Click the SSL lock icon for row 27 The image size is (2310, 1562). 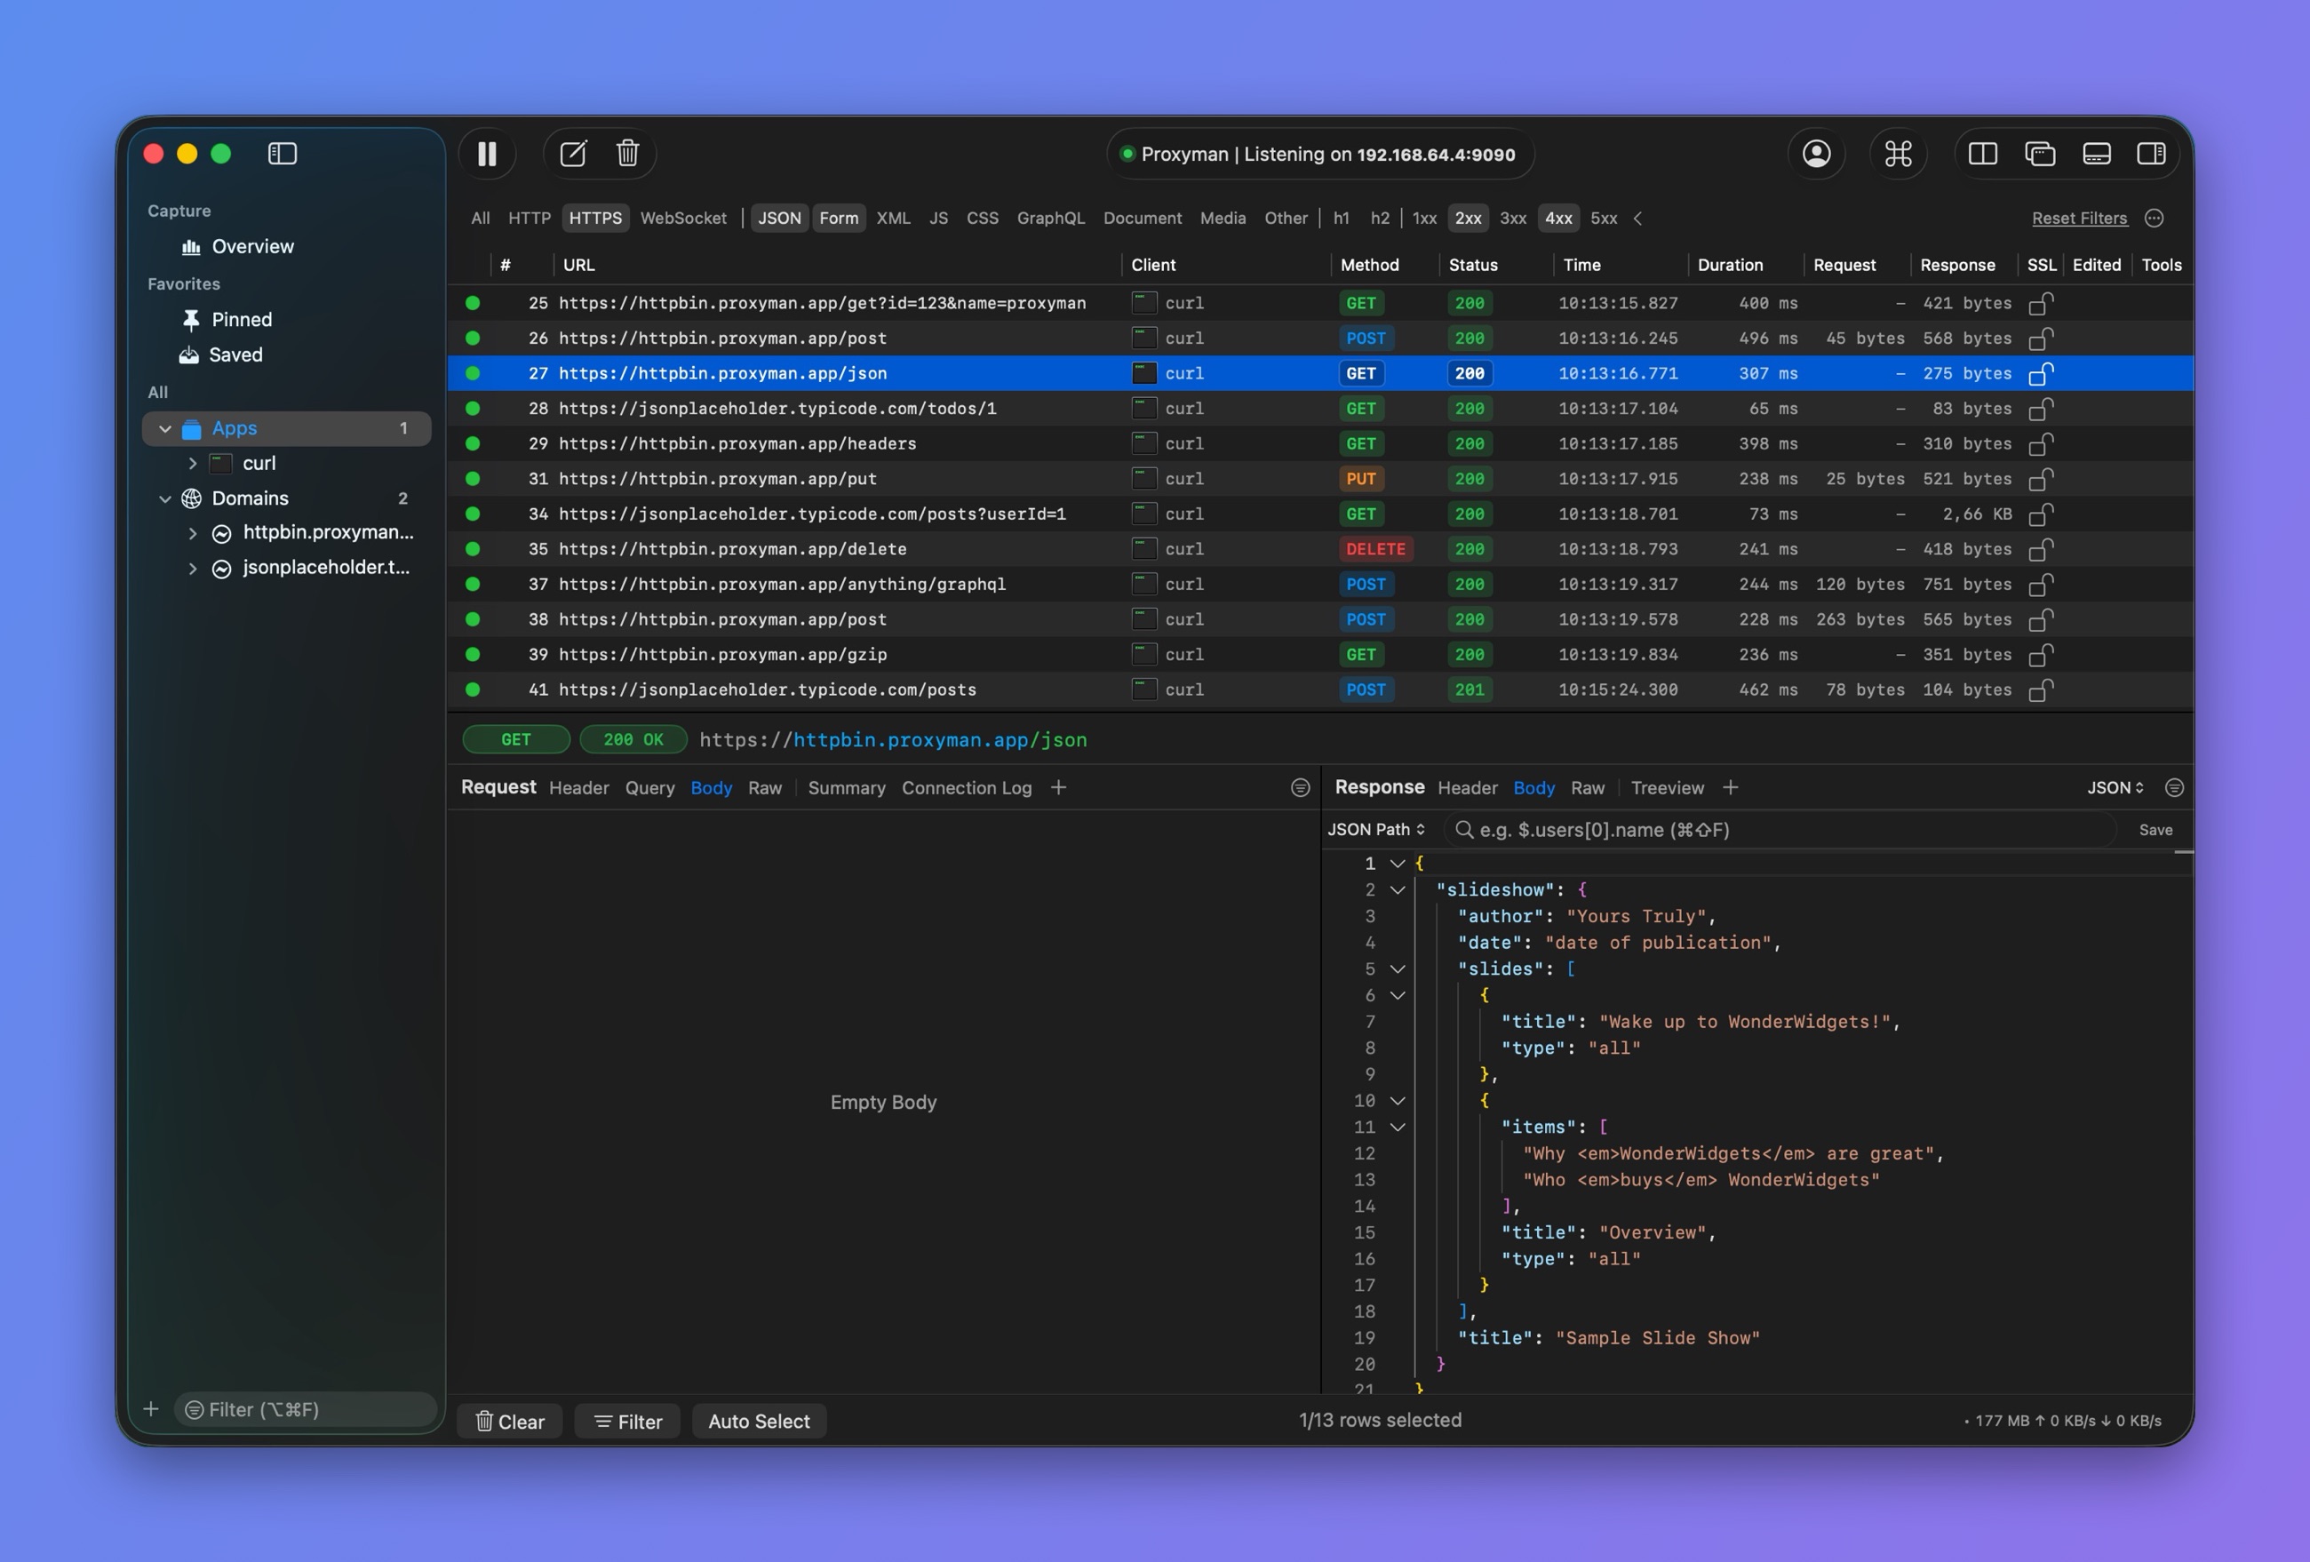(x=2041, y=374)
